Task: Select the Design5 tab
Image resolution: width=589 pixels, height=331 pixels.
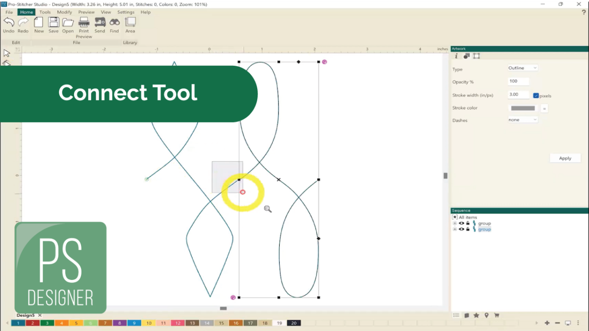Action: [26, 315]
